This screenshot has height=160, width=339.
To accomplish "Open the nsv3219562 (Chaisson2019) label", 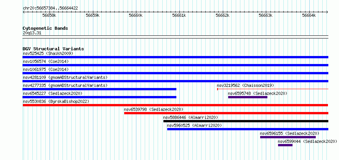I will pos(245,85).
